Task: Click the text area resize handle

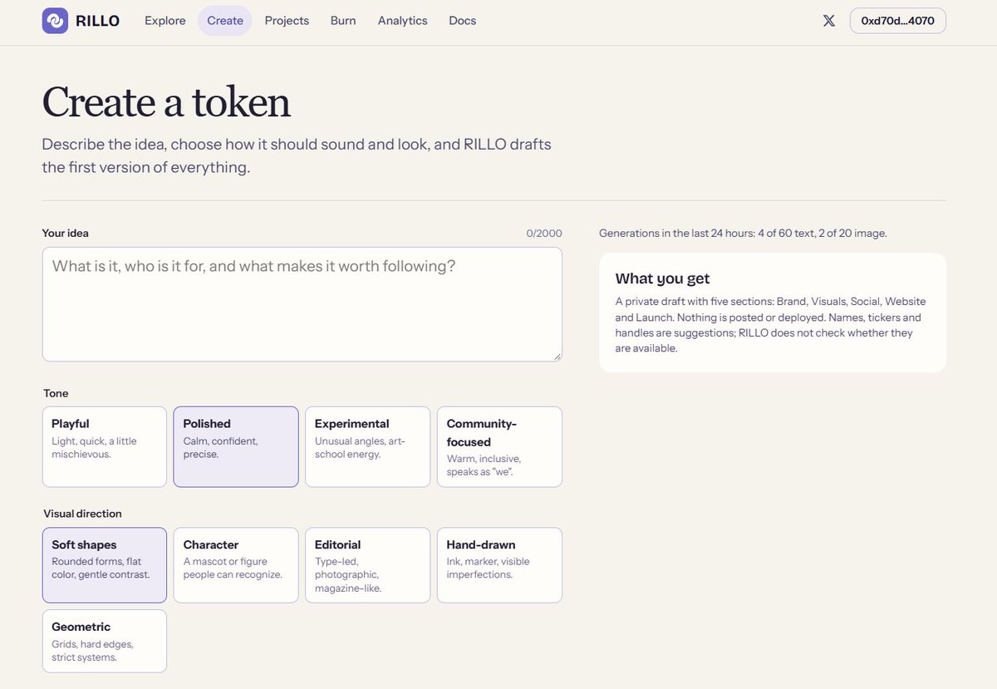Action: pos(557,356)
